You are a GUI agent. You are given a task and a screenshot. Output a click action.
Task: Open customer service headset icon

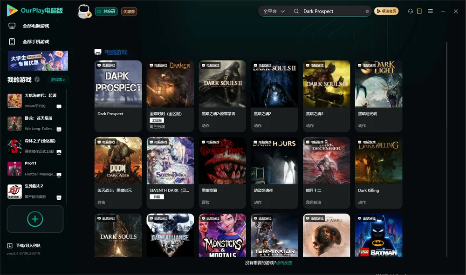tap(410, 11)
